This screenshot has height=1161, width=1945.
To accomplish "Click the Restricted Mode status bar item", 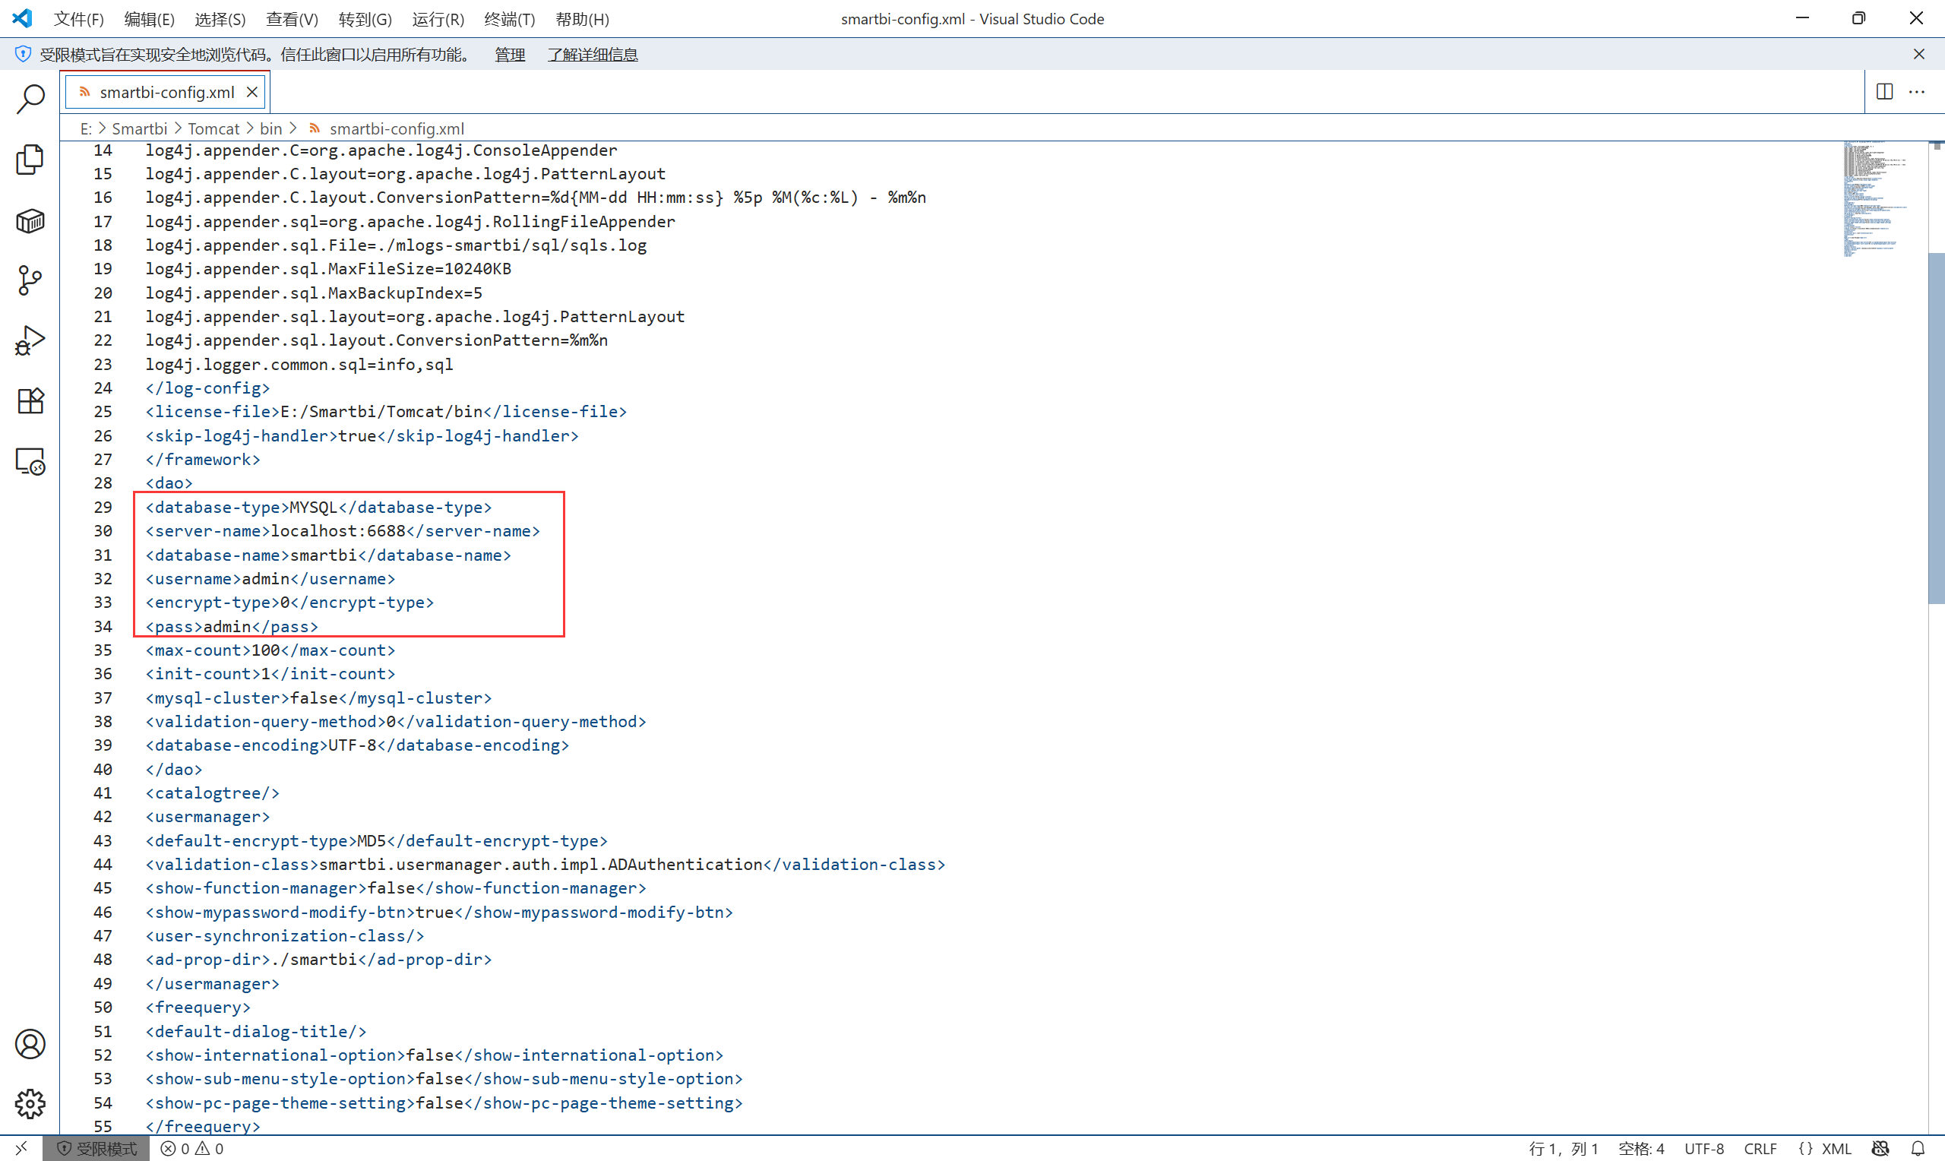I will [97, 1149].
